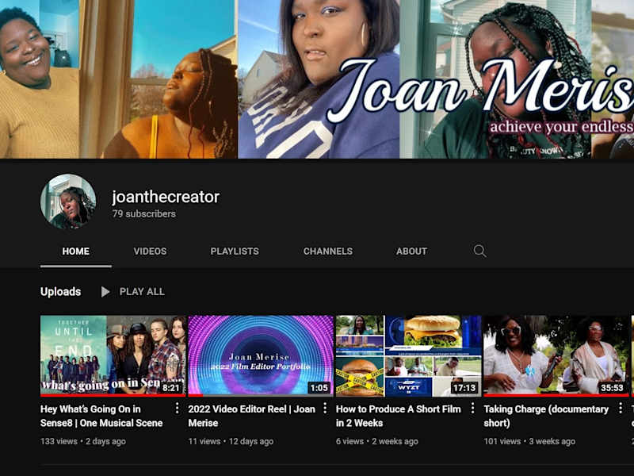634x476 pixels.
Task: Click the 35:53 duration badge
Action: [612, 388]
